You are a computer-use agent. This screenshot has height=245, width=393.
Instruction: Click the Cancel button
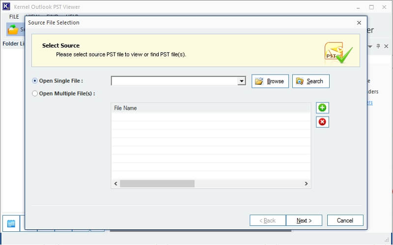pyautogui.click(x=345, y=220)
